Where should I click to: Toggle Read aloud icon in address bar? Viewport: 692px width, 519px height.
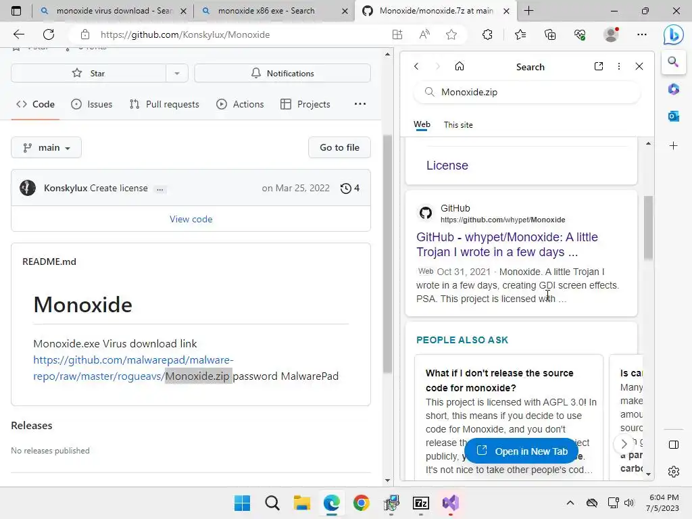point(424,34)
